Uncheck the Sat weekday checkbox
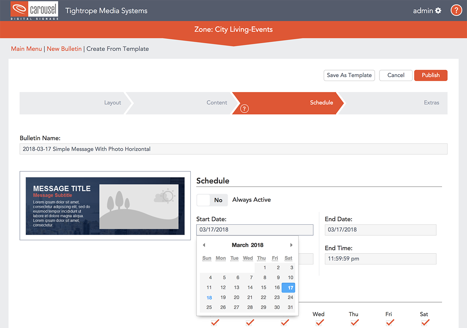Image resolution: width=467 pixels, height=328 pixels. [x=424, y=322]
